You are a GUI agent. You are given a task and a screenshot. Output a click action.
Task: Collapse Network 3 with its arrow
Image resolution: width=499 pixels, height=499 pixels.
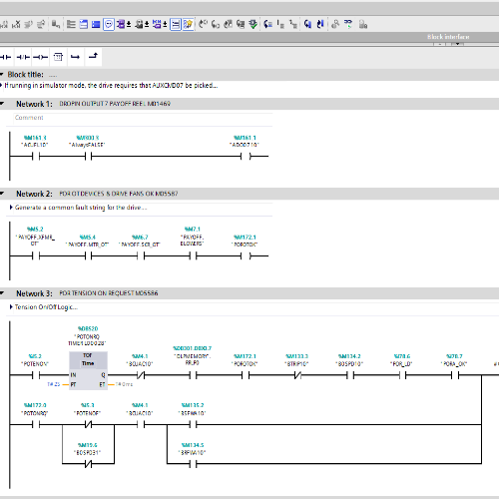point(2,293)
